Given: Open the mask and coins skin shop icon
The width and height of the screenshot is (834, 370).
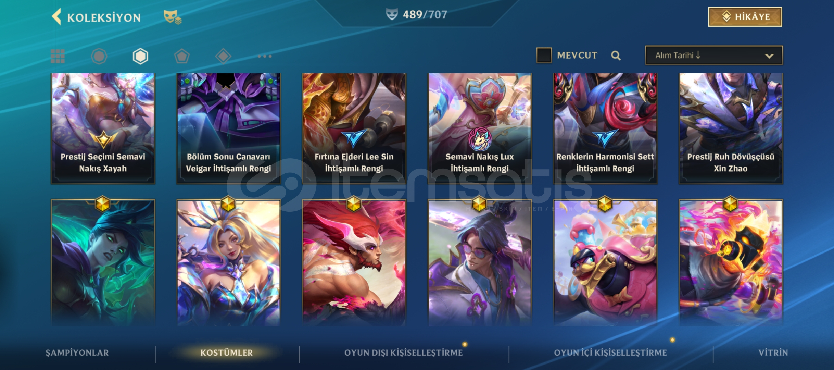Looking at the screenshot, I should click(x=172, y=17).
